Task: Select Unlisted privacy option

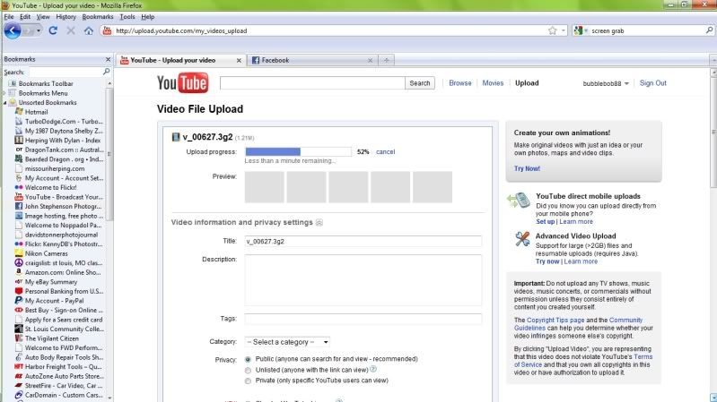Action: click(248, 371)
